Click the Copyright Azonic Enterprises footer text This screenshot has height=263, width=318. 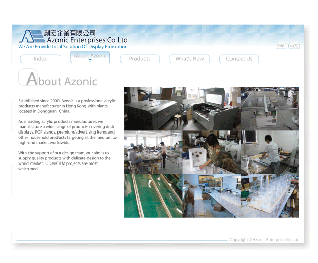[x=264, y=240]
